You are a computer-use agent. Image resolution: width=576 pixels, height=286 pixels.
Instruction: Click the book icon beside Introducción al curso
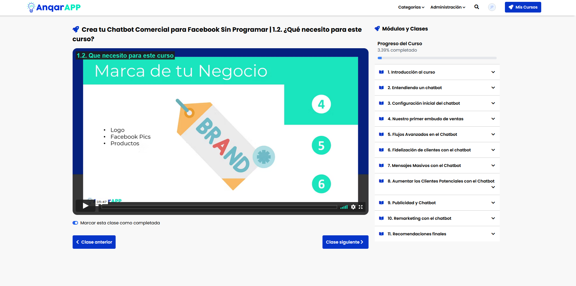click(381, 72)
